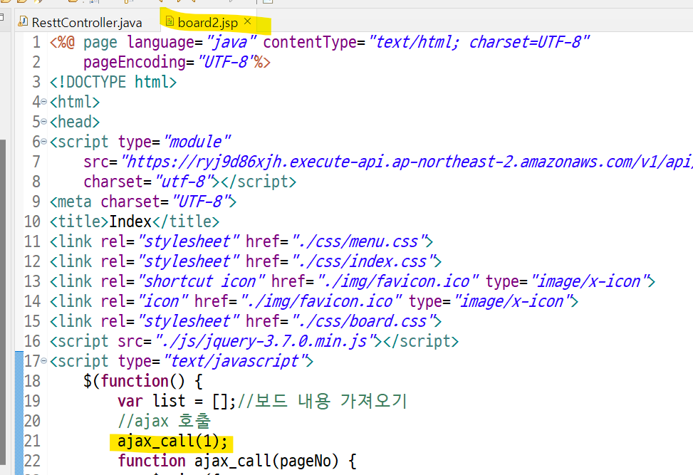This screenshot has width=693, height=475.
Task: Click line number 16 in the gutter
Action: [32, 341]
